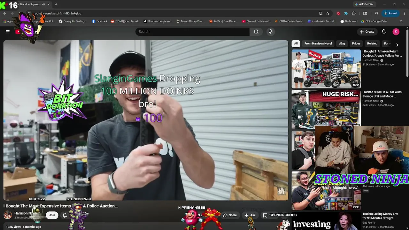Mute the tab via speaker icon
This screenshot has width=409, height=230.
coord(43,4)
